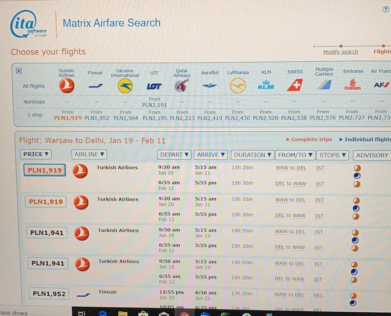Viewport: 391px width, 316px height.
Task: Go to the Flights step in progress bar
Action: coord(382,52)
